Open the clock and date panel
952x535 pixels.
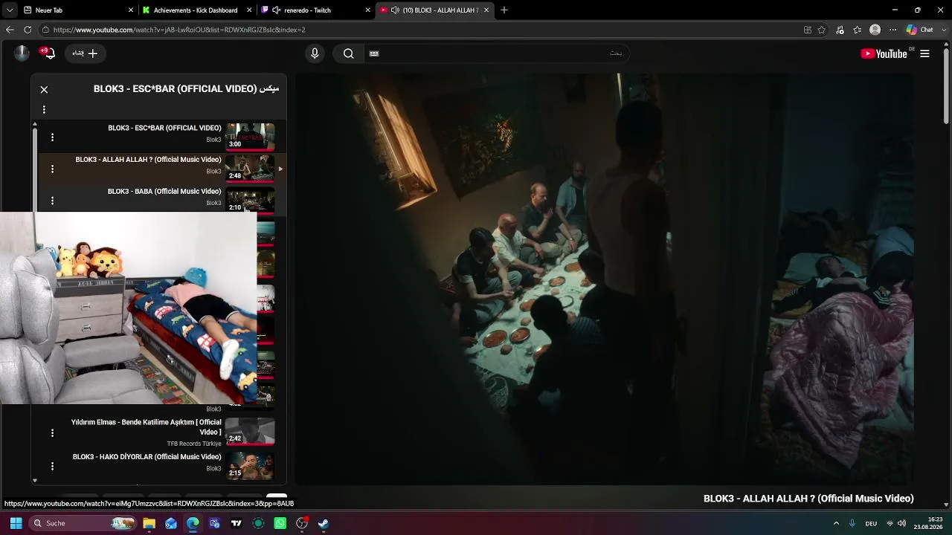(x=929, y=523)
